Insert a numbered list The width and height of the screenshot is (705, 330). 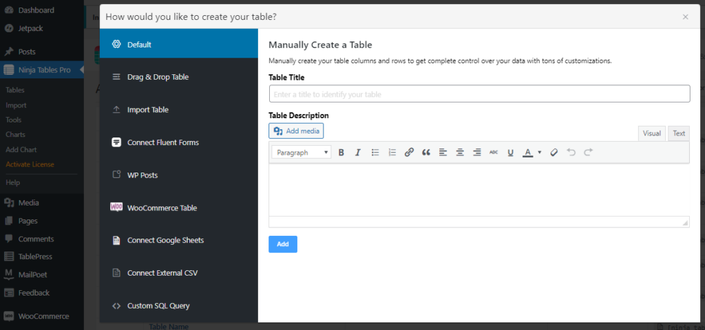tap(392, 152)
